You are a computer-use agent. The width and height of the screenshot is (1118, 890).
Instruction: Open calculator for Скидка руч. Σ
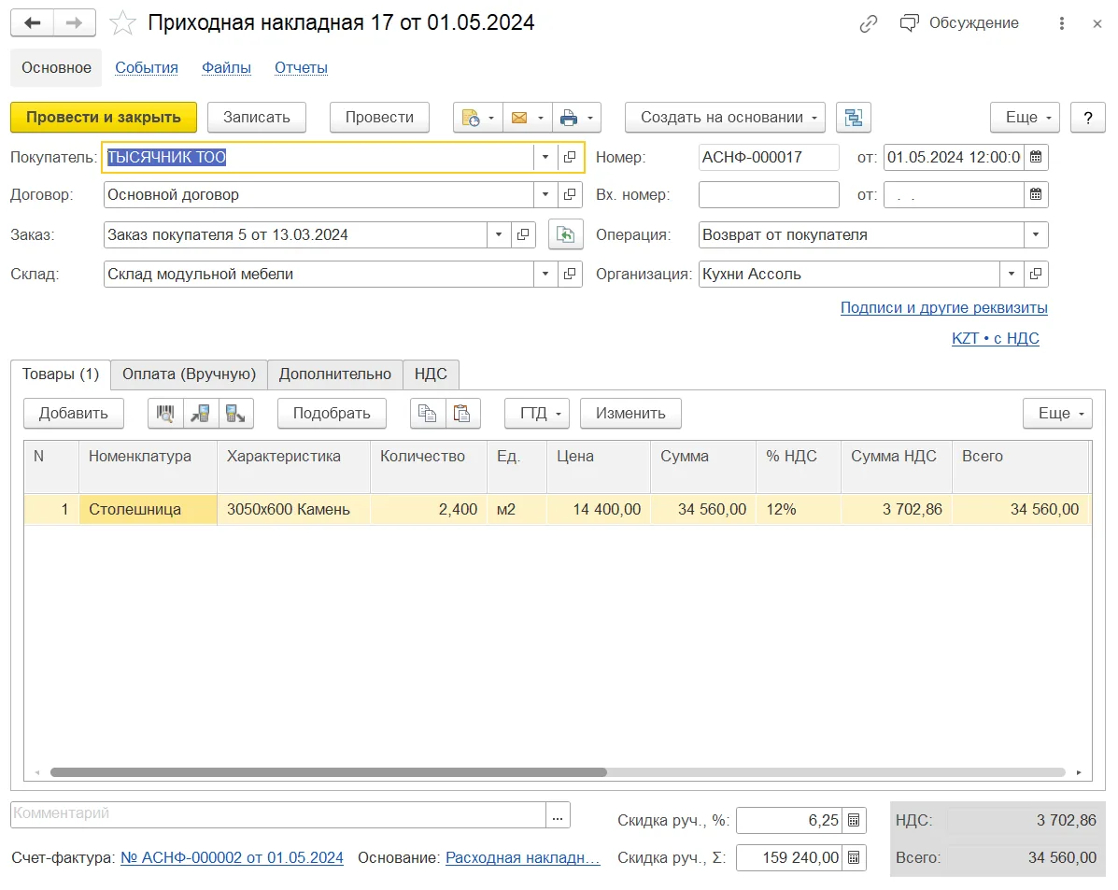click(854, 857)
